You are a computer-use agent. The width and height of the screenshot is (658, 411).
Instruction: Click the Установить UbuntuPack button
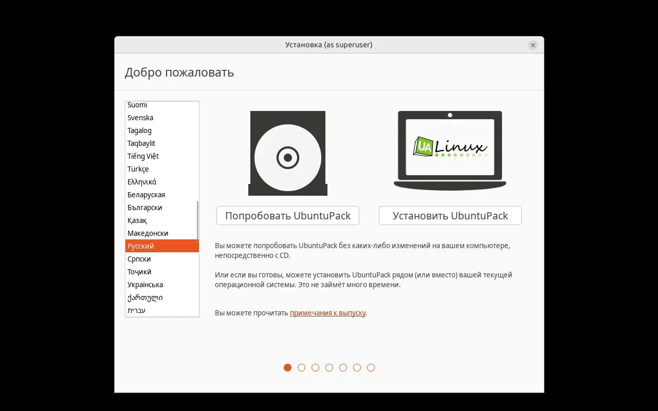[450, 216]
